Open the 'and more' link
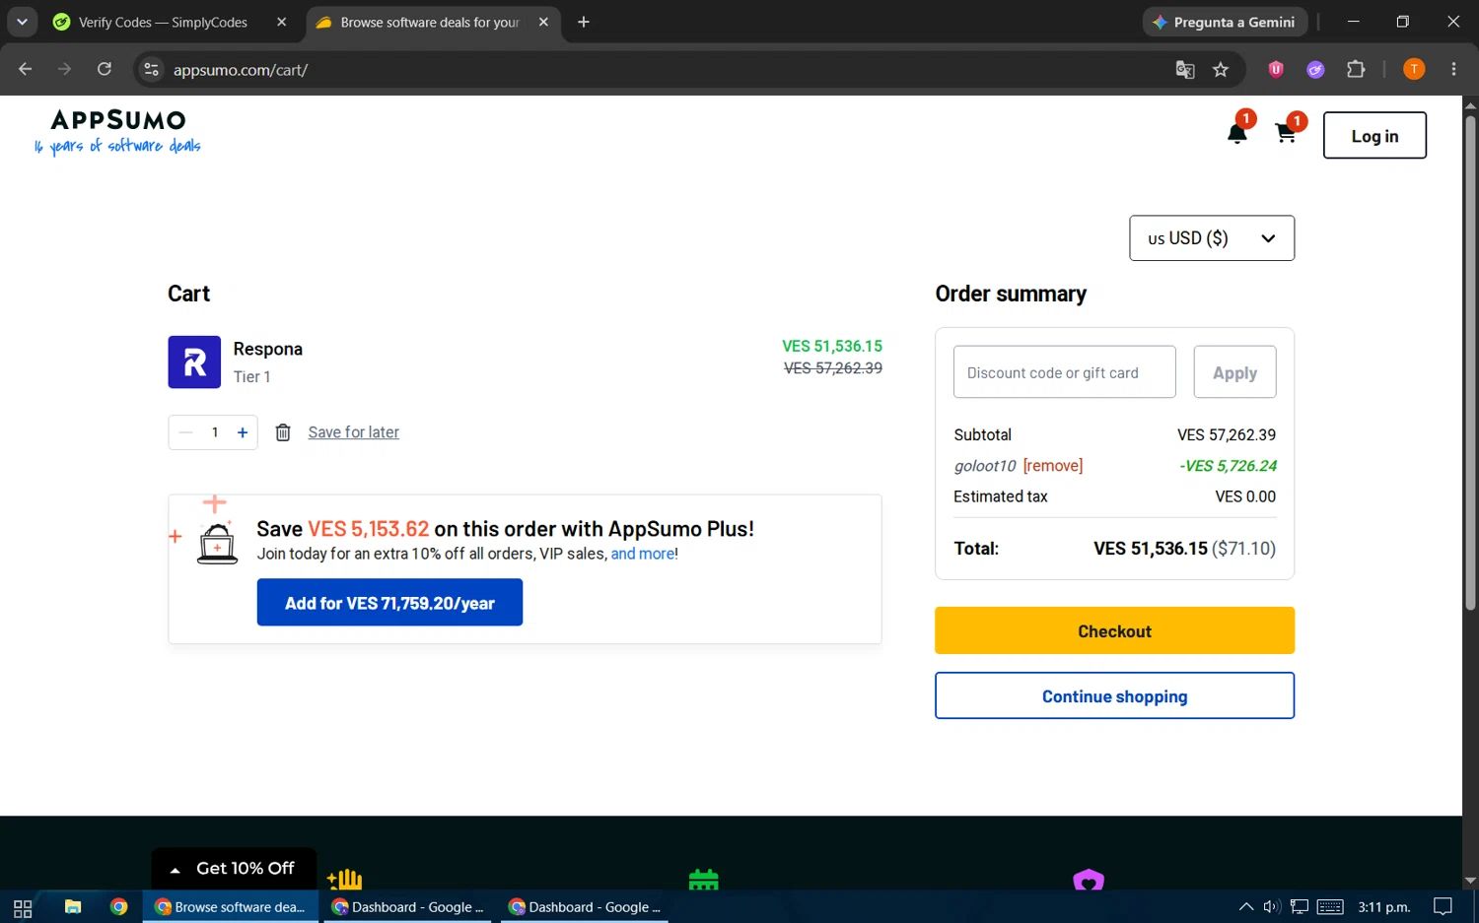Image resolution: width=1479 pixels, height=923 pixels. tap(643, 554)
